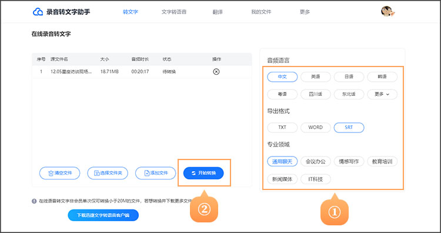
Task: Pick the 新闻媒体 domain
Action: tap(282, 179)
